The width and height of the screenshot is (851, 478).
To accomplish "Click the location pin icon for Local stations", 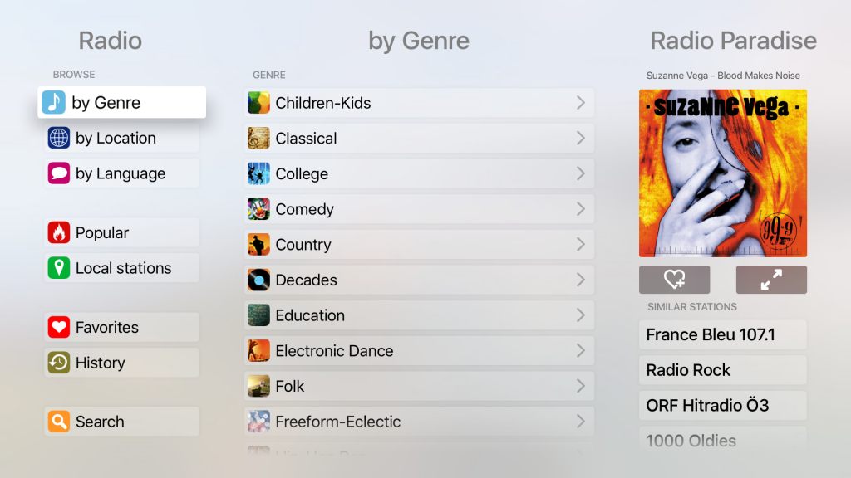I will pyautogui.click(x=57, y=267).
